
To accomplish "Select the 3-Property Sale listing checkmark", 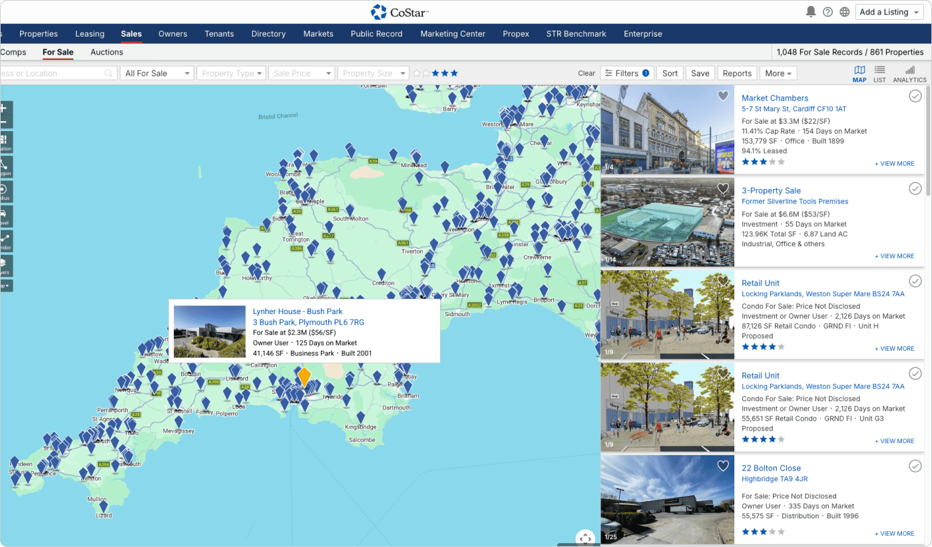I will tap(915, 189).
